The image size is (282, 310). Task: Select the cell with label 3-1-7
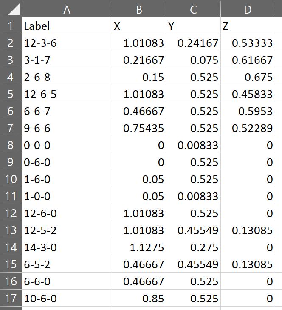(67, 60)
